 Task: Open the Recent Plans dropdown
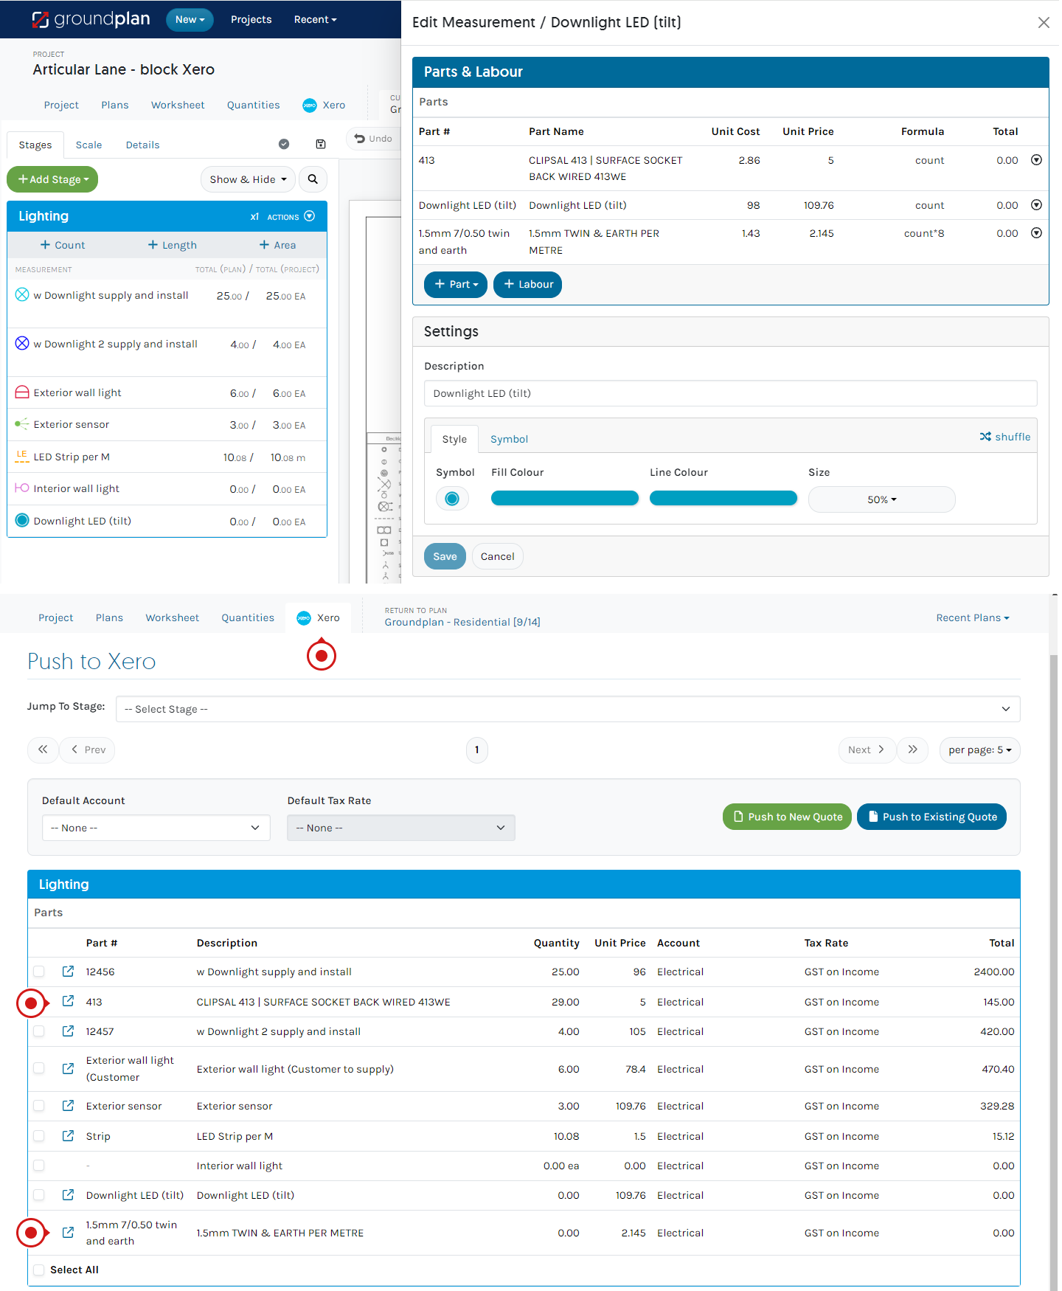(x=973, y=617)
